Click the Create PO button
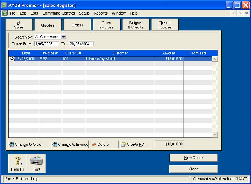This screenshot has width=251, height=184. pos(136,144)
